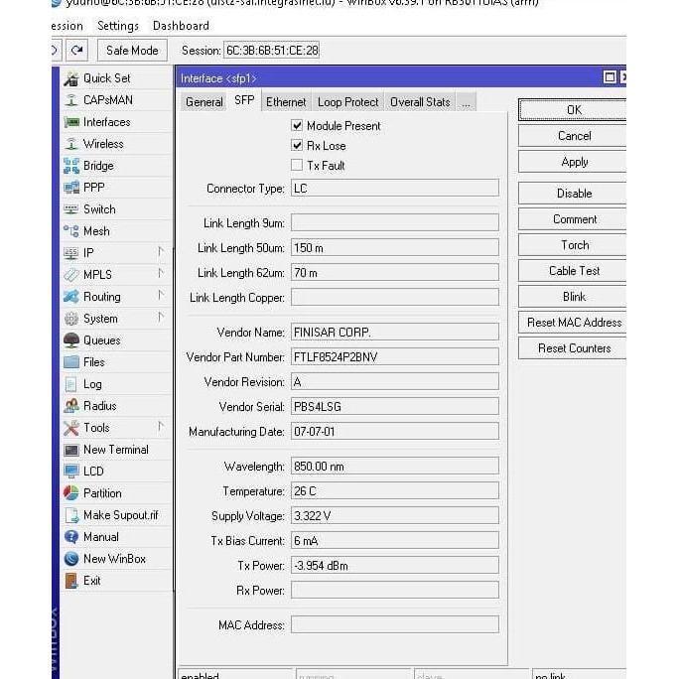Open Quick Set icon in sidebar
The height and width of the screenshot is (679, 679).
click(71, 78)
